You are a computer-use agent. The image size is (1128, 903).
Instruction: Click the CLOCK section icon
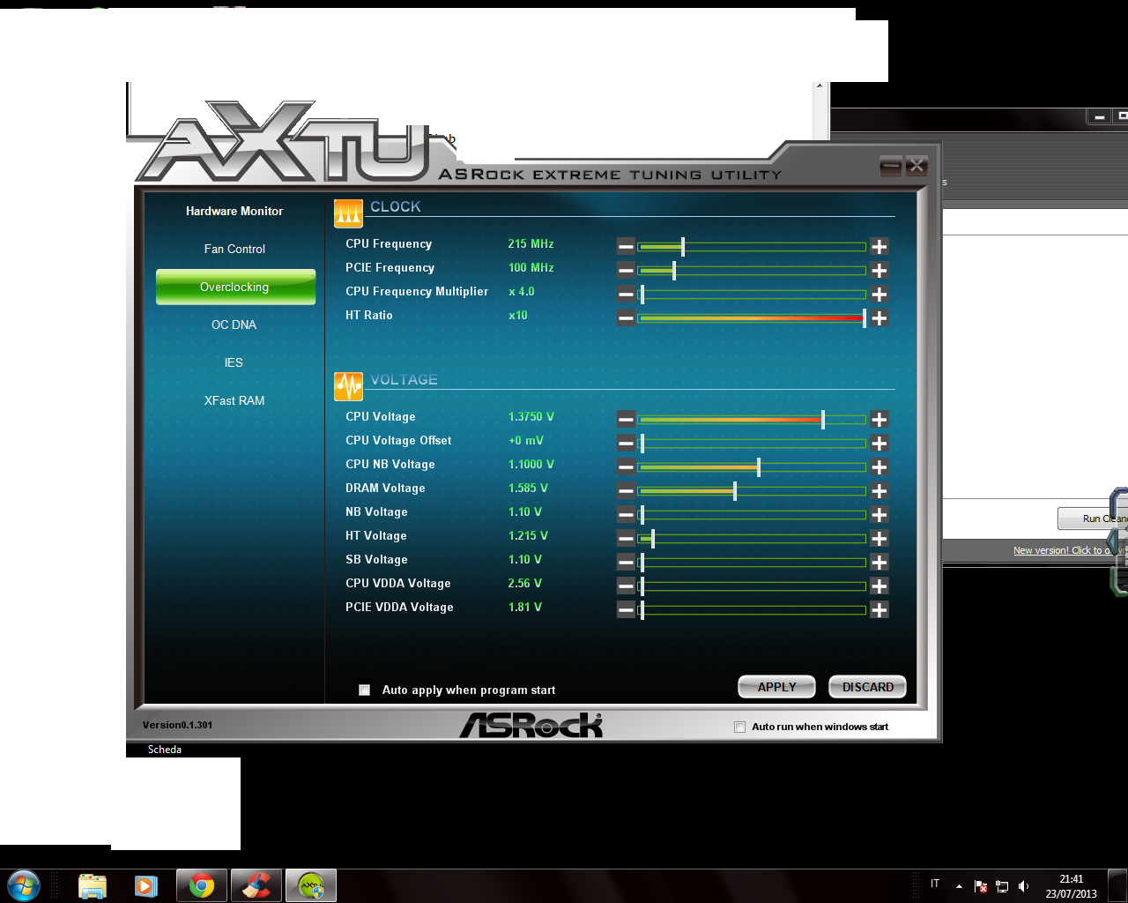click(348, 213)
